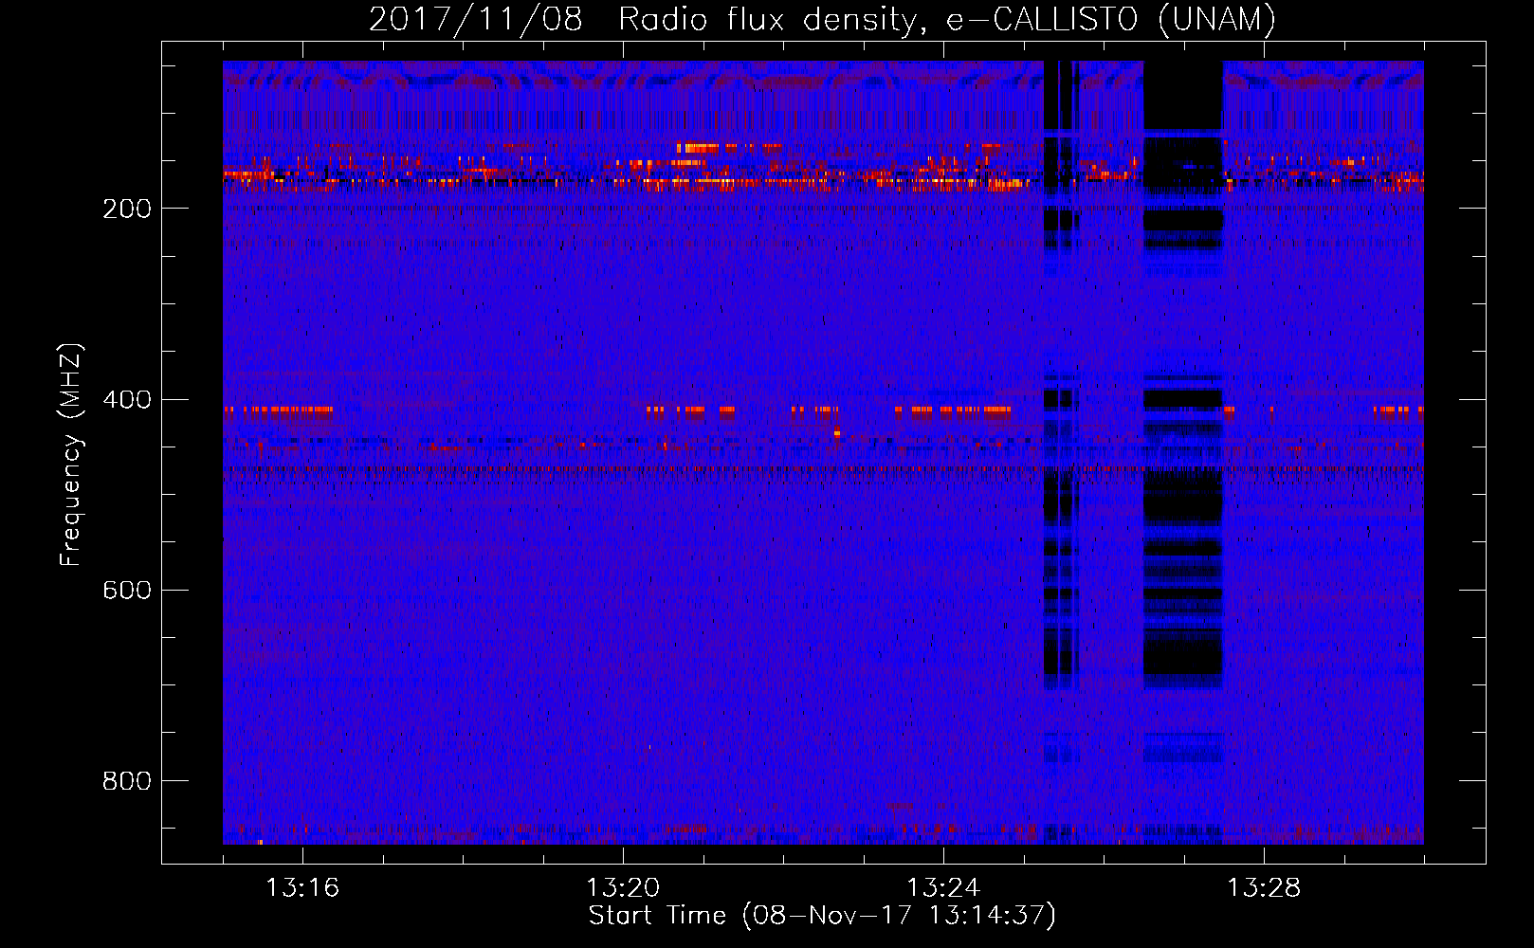Click the 200 frequency tick label
Viewport: 1534px width, 948px height.
click(127, 209)
